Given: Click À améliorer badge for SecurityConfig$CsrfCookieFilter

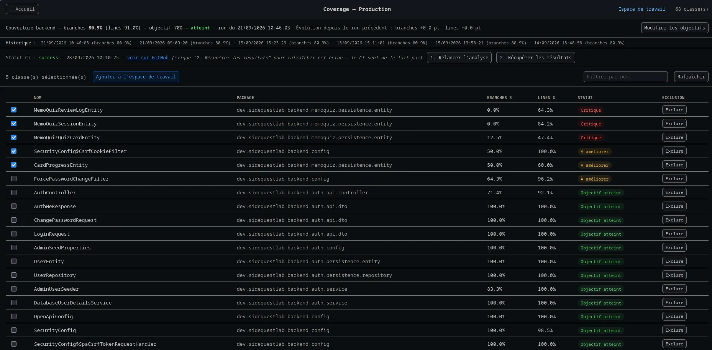Looking at the screenshot, I should coord(594,151).
